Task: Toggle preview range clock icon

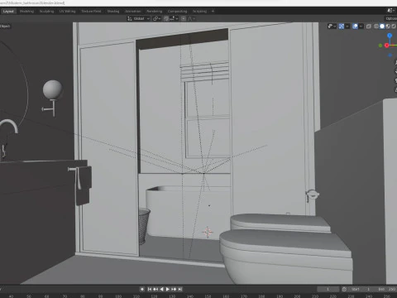Action: (x=344, y=289)
